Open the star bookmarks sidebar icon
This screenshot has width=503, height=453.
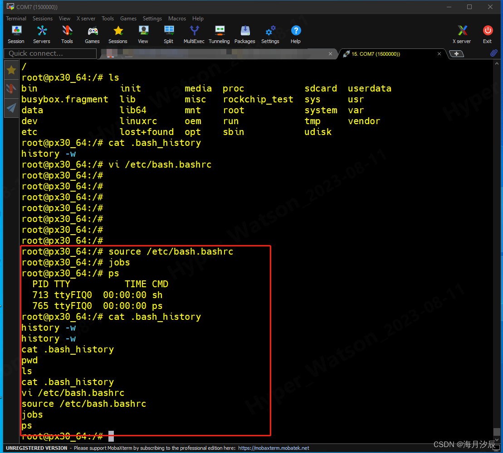(11, 69)
